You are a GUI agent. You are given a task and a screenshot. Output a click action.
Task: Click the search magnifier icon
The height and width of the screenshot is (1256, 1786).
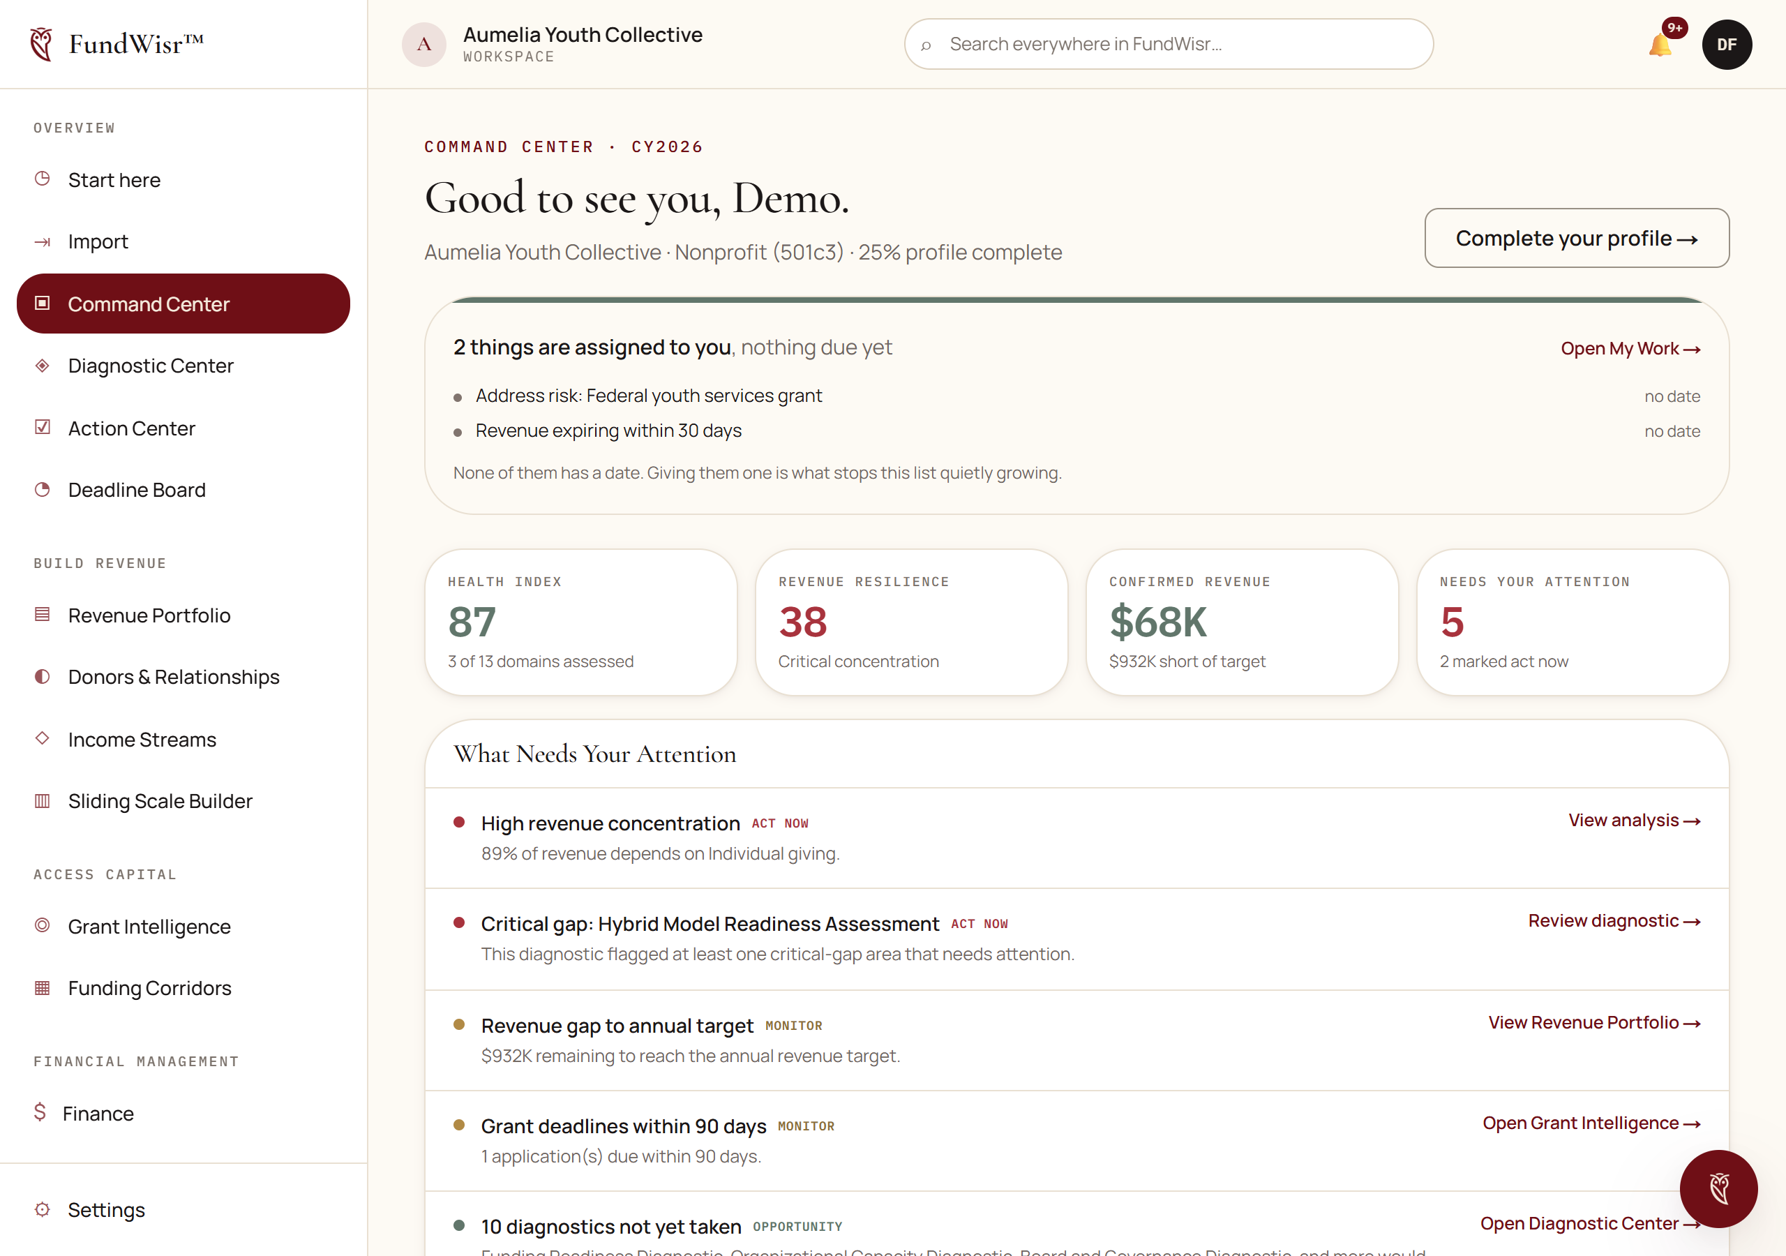click(x=926, y=45)
